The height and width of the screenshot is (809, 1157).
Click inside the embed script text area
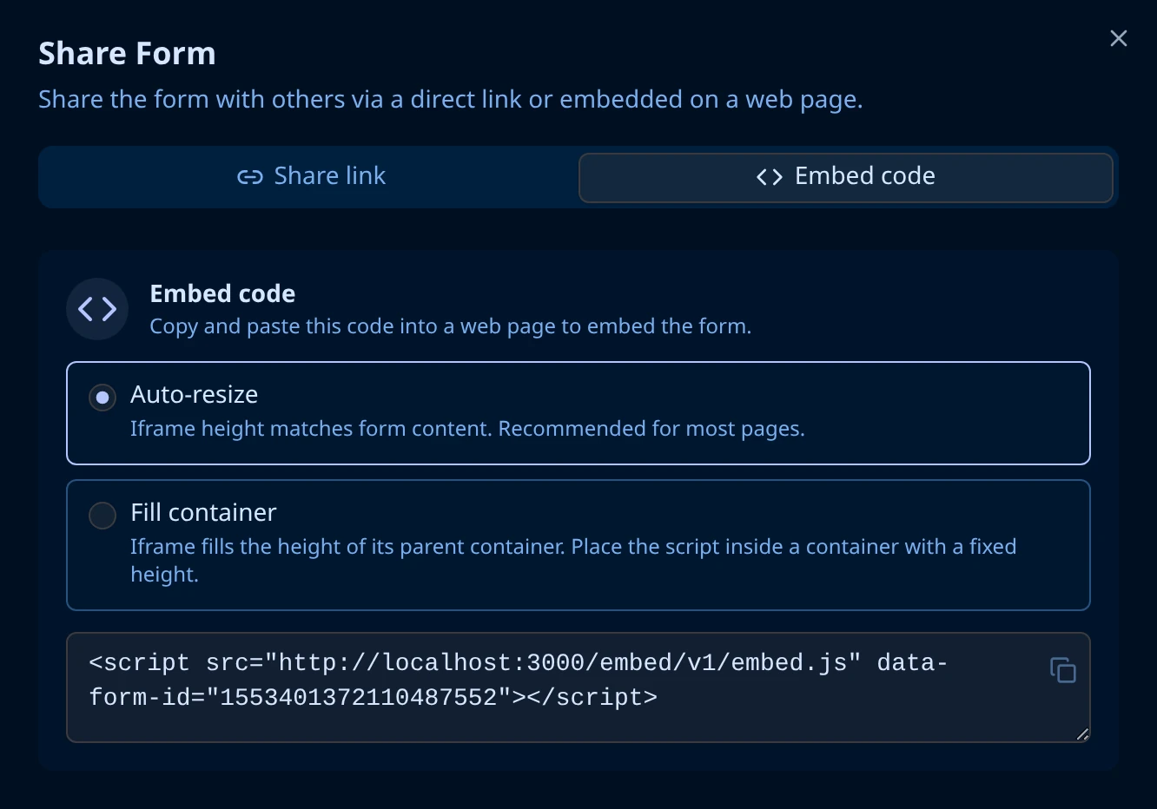(578, 687)
